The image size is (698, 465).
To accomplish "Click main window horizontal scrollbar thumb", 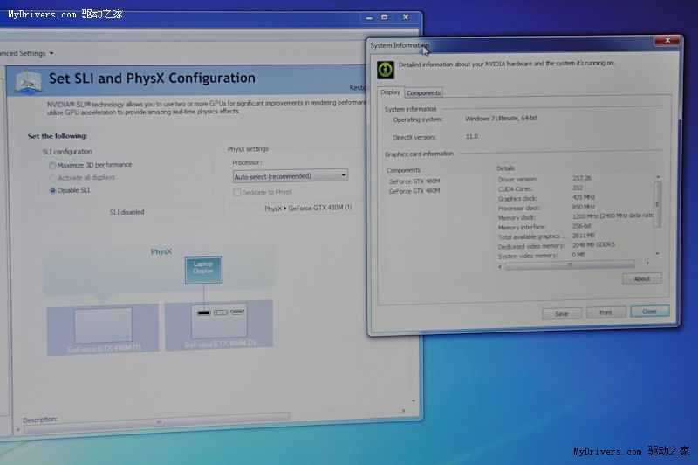I will [x=157, y=423].
